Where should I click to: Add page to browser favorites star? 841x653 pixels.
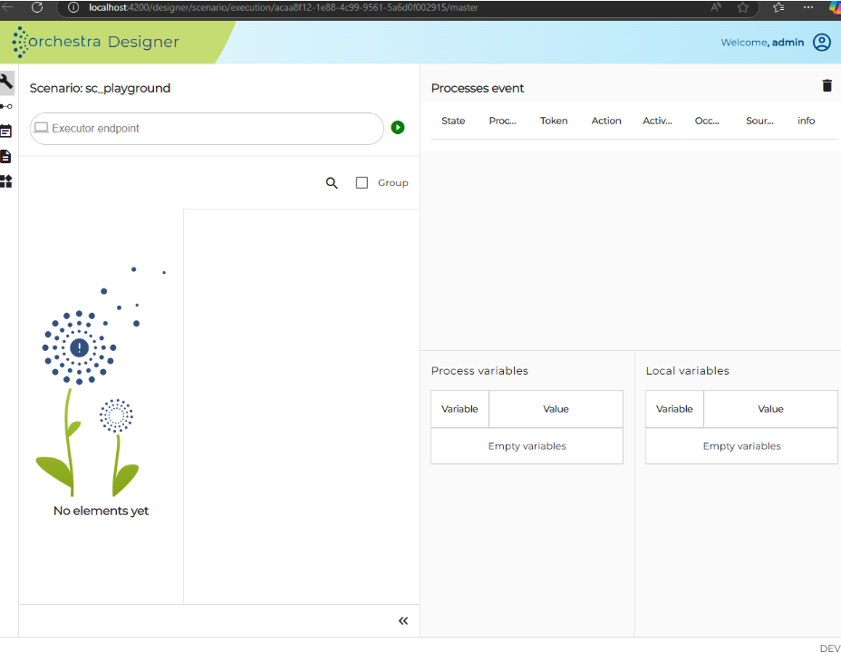[743, 7]
